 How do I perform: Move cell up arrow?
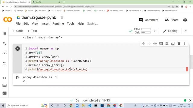(x=143, y=43)
